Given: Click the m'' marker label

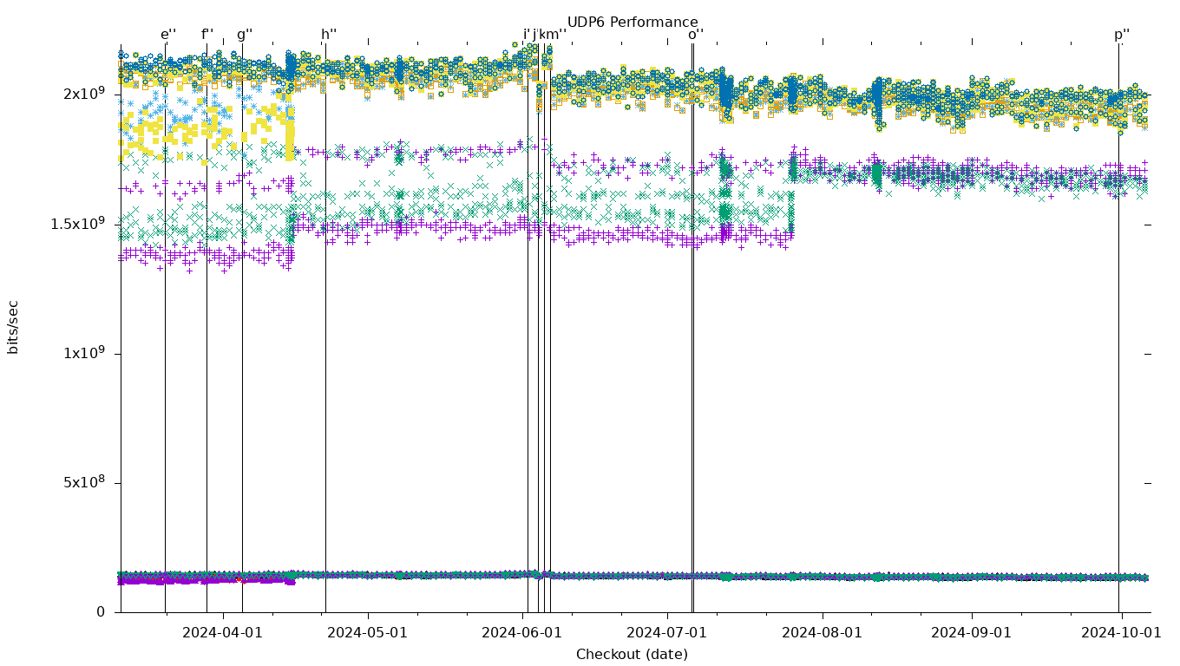Looking at the screenshot, I should coord(558,35).
